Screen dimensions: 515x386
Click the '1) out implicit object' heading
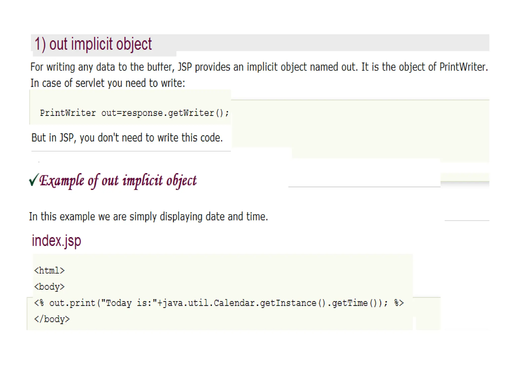pos(93,44)
